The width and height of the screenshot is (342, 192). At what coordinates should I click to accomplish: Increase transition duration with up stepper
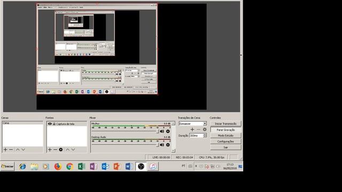[x=205, y=134]
